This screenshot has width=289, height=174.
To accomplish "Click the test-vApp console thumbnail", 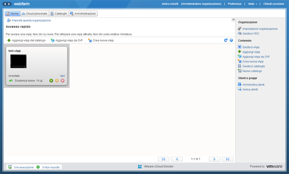I will pos(18,61).
